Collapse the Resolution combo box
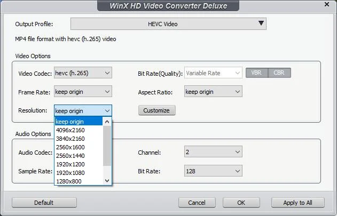337x216 pixels. pos(83,110)
